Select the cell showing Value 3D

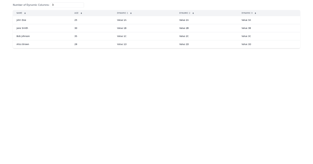246,44
